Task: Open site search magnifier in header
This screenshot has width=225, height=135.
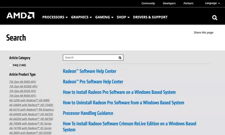Action: pyautogui.click(x=214, y=18)
